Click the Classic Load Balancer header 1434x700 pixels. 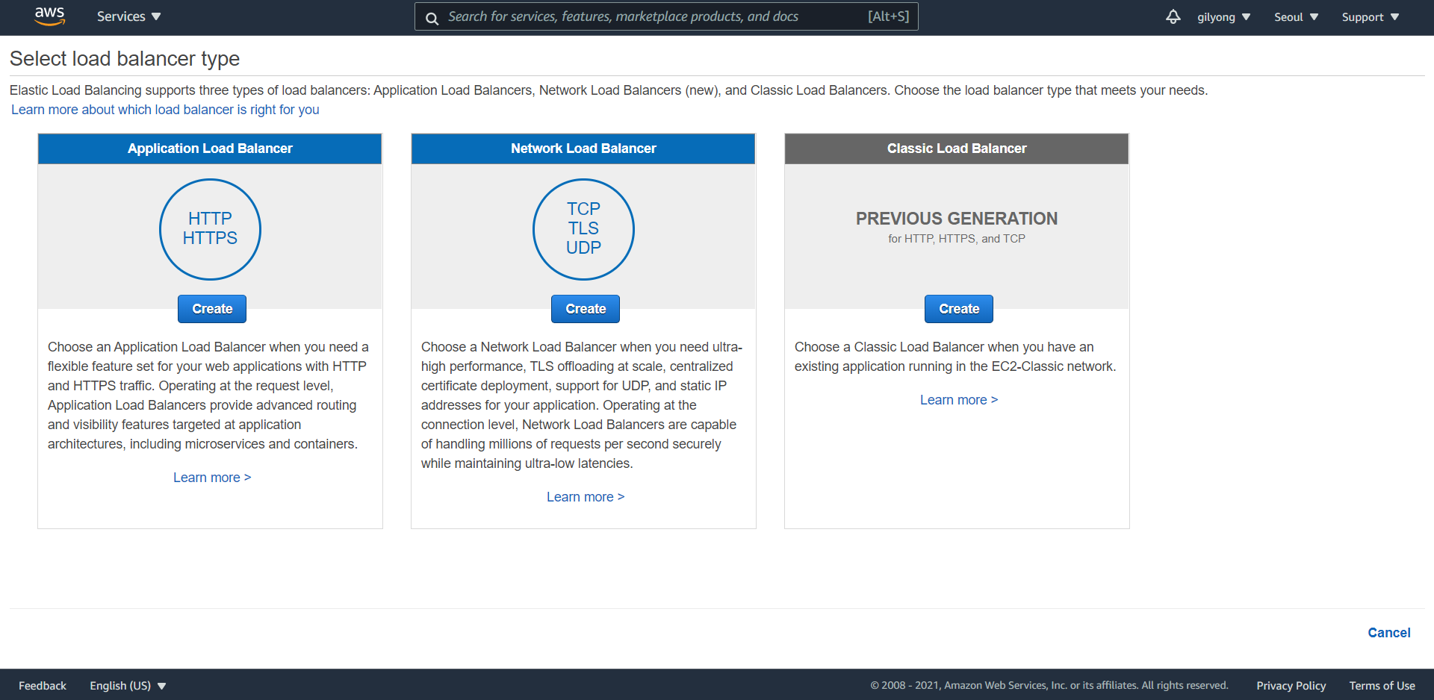point(957,149)
